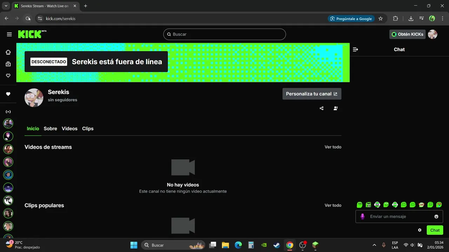Screen dimensions: 449x252
Task: Open a new browser tab
Action: pyautogui.click(x=86, y=6)
